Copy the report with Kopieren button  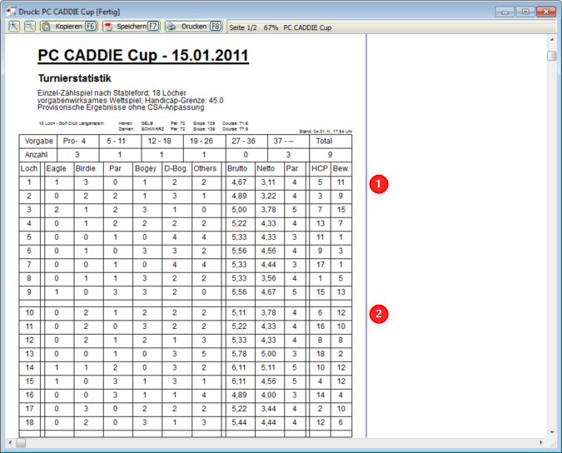coord(69,27)
